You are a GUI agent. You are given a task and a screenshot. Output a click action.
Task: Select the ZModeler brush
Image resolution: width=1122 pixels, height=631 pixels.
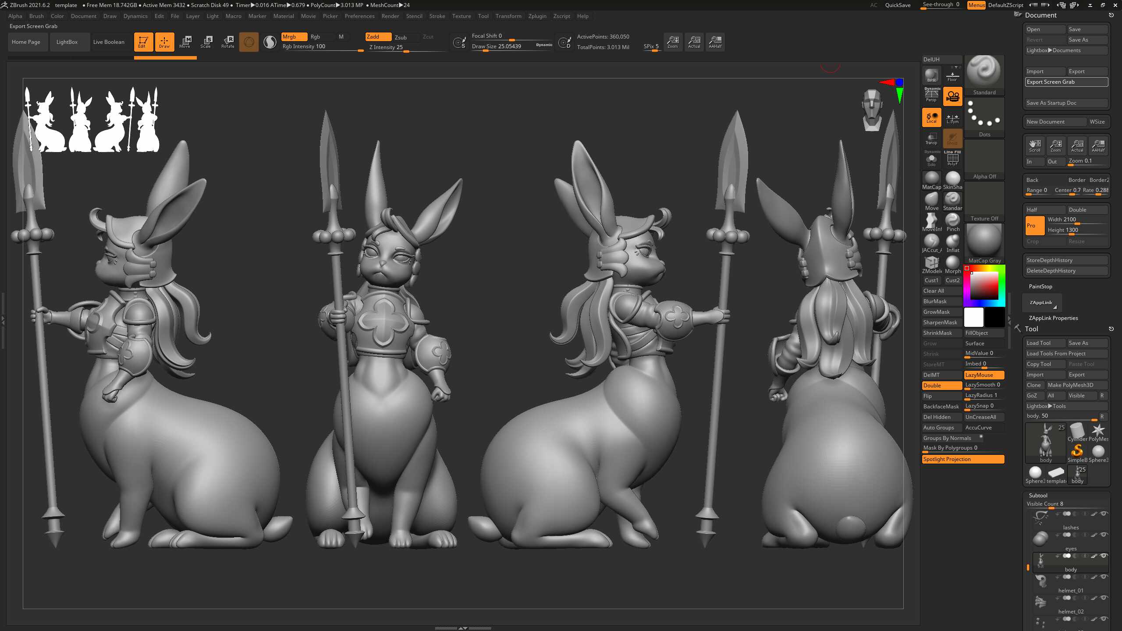pyautogui.click(x=931, y=265)
